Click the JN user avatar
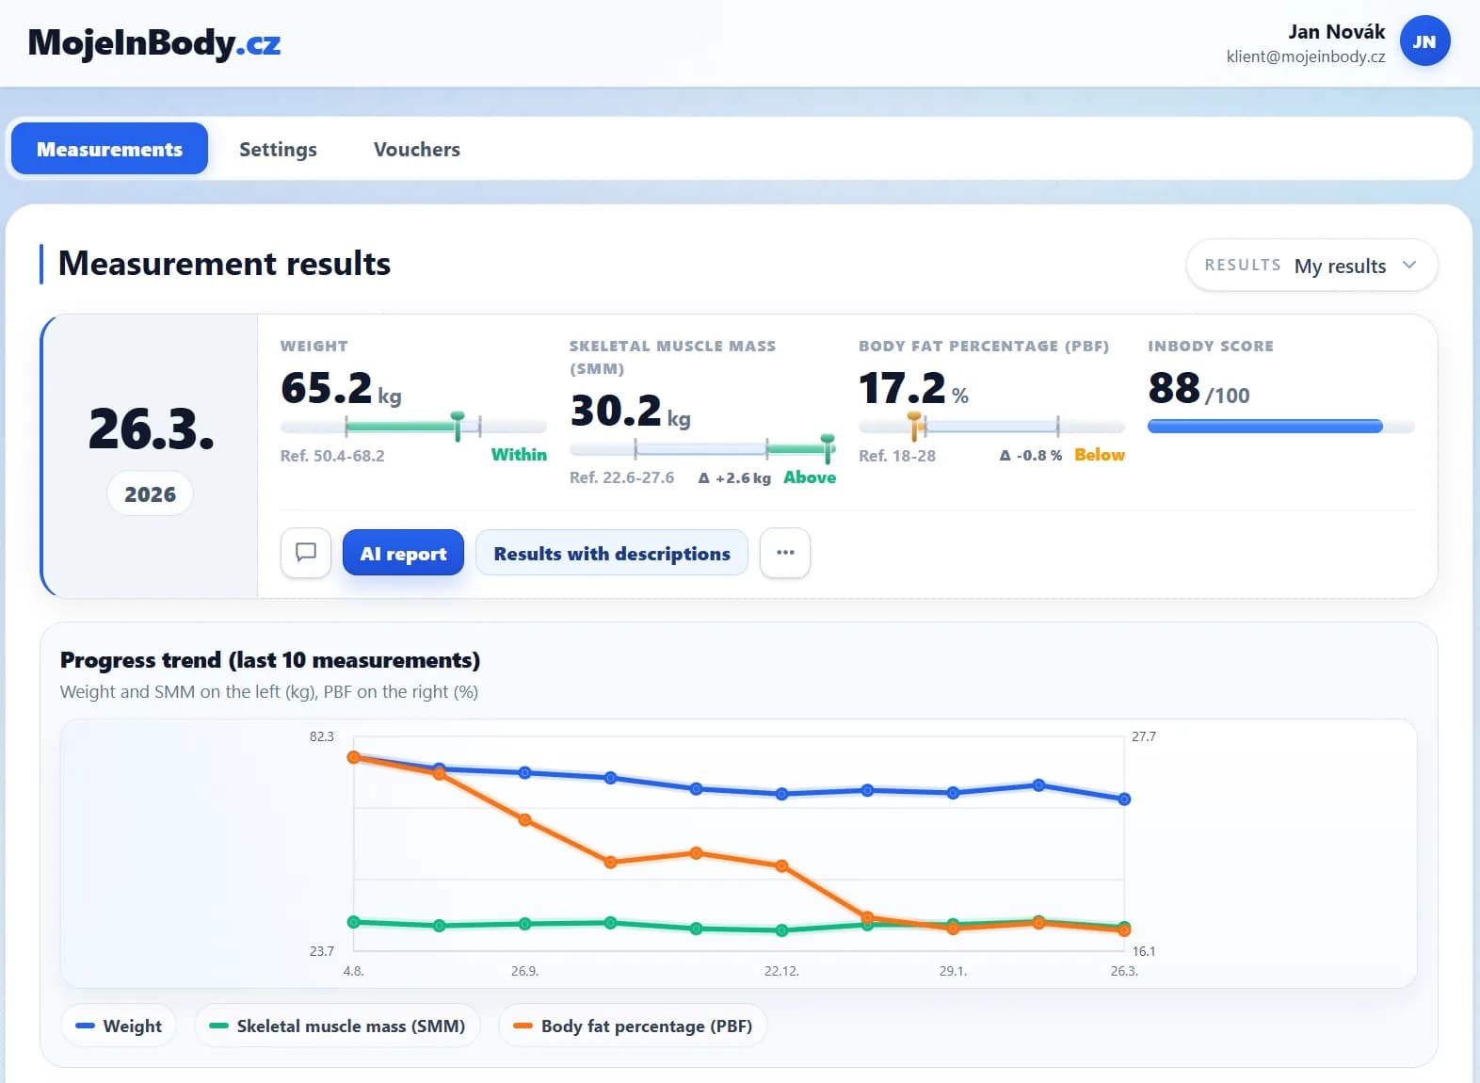Screen dimensions: 1480x1083 pyautogui.click(x=1424, y=41)
